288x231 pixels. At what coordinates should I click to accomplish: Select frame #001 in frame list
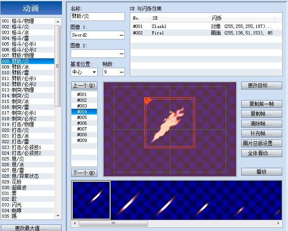pos(84,94)
